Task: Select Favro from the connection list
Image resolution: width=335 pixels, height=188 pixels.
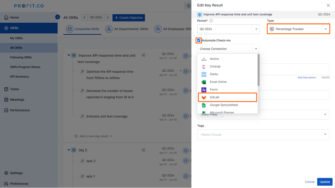Action: (x=227, y=90)
